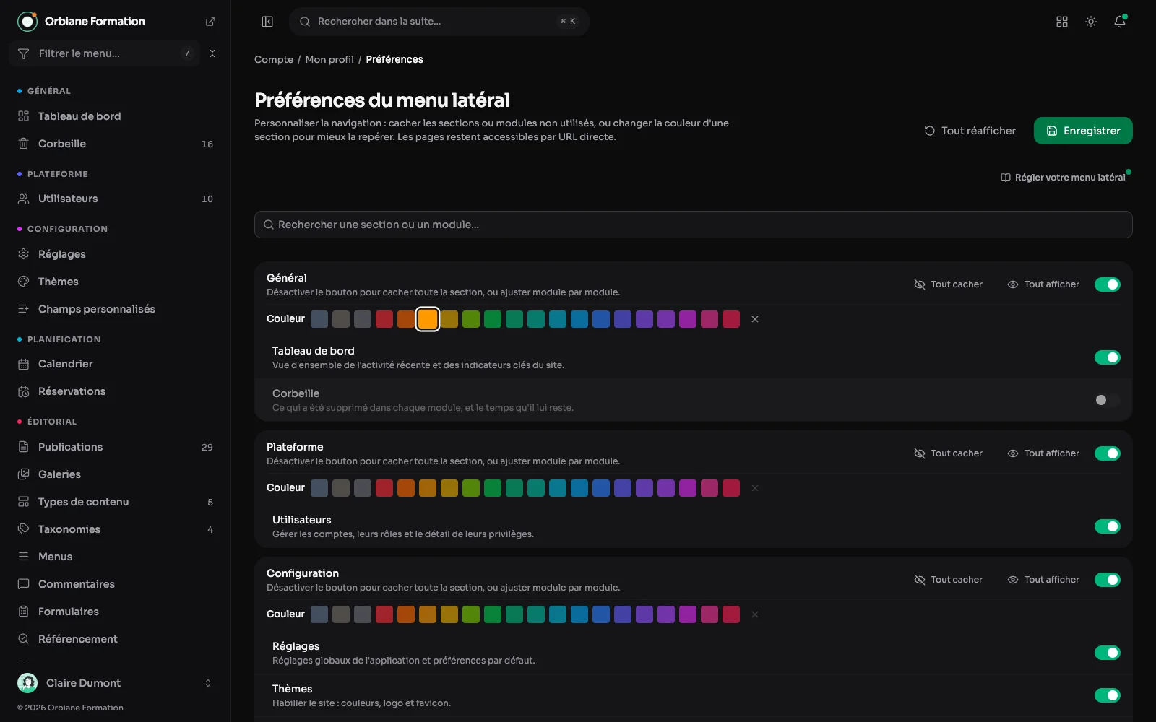The image size is (1156, 722).
Task: Collapse the sidebar with the panel icon
Action: (267, 22)
